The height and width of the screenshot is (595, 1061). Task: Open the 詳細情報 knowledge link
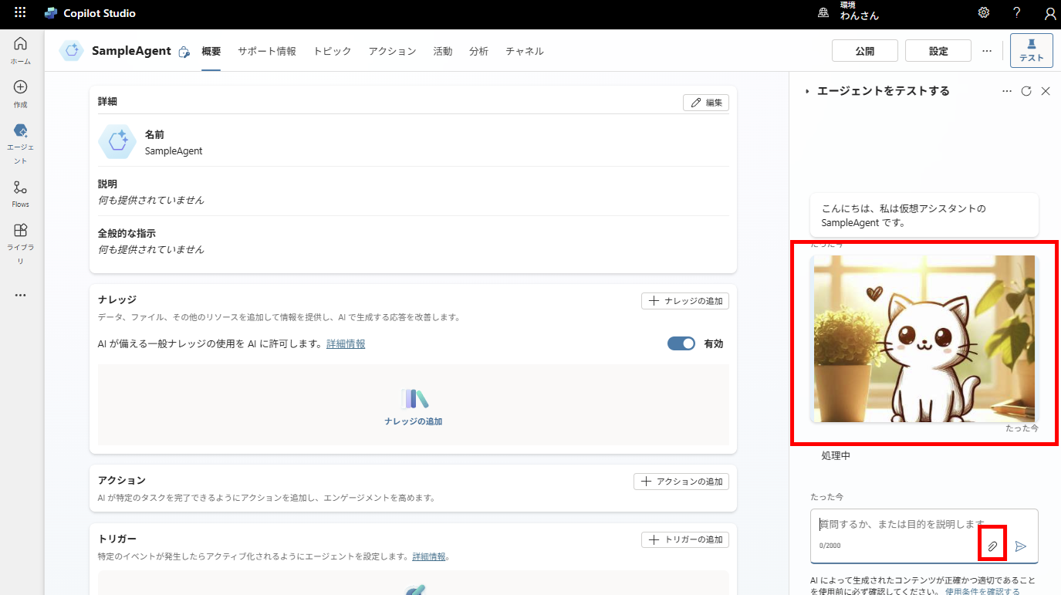(345, 343)
